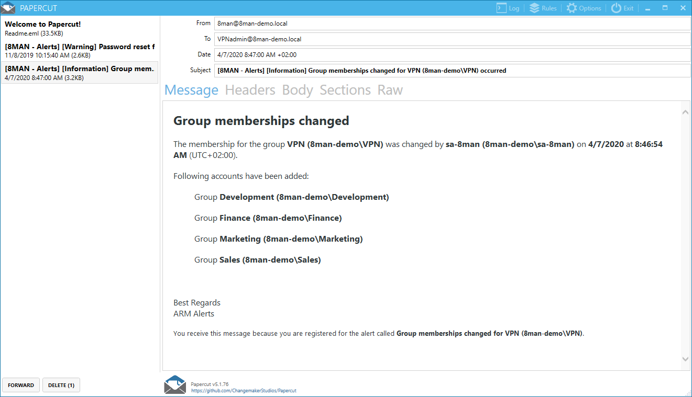
Task: Minimize the Papercut window
Action: pyautogui.click(x=648, y=8)
